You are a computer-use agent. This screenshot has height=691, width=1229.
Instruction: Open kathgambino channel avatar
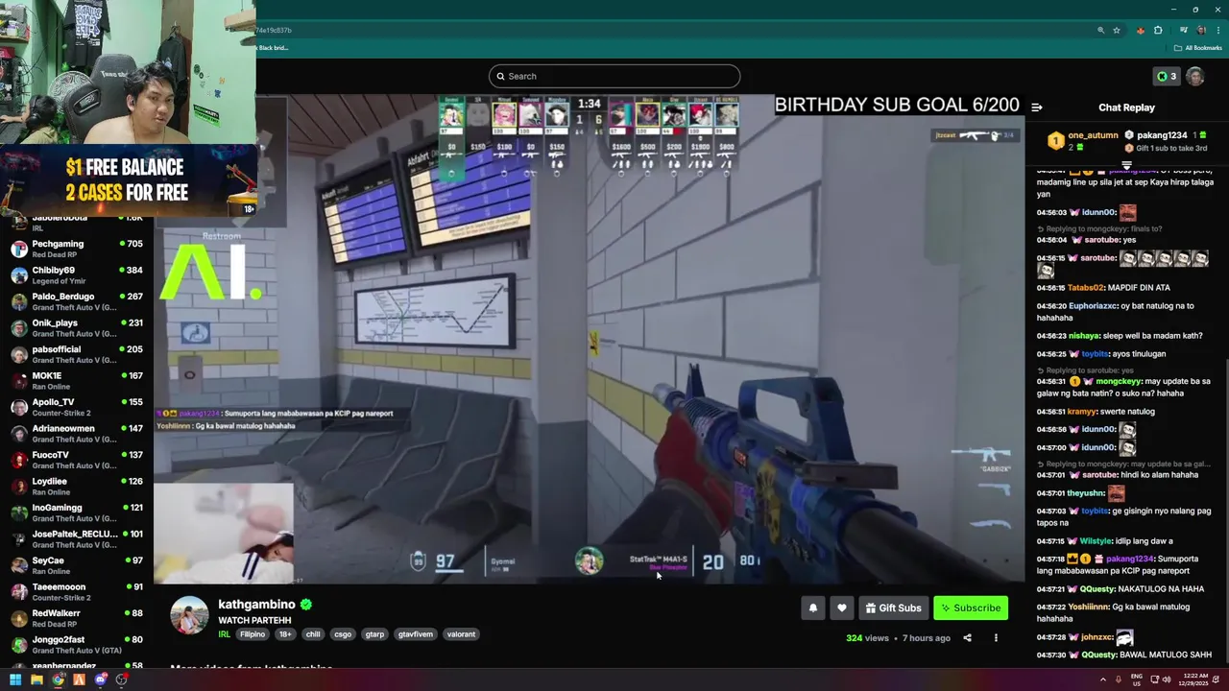189,615
